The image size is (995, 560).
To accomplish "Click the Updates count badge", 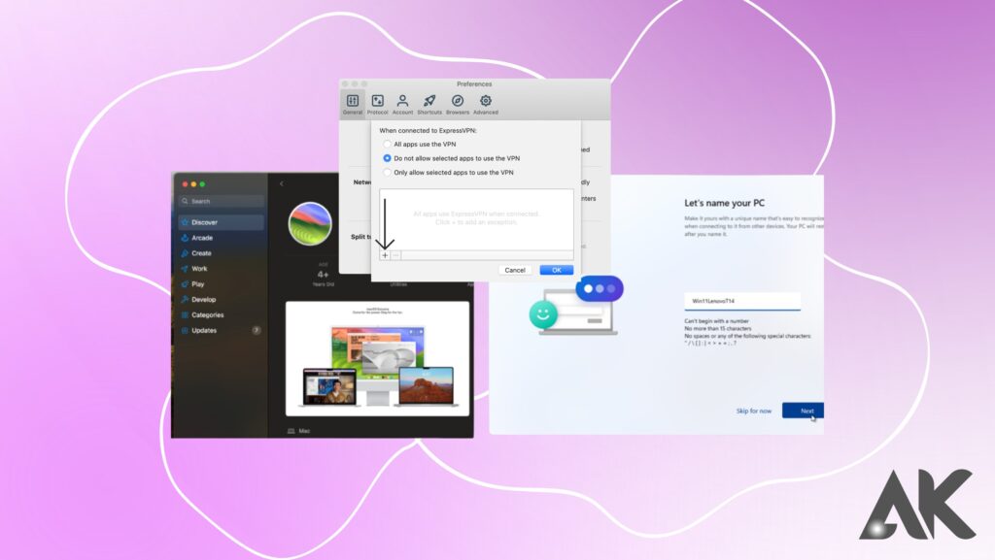I will 257,330.
